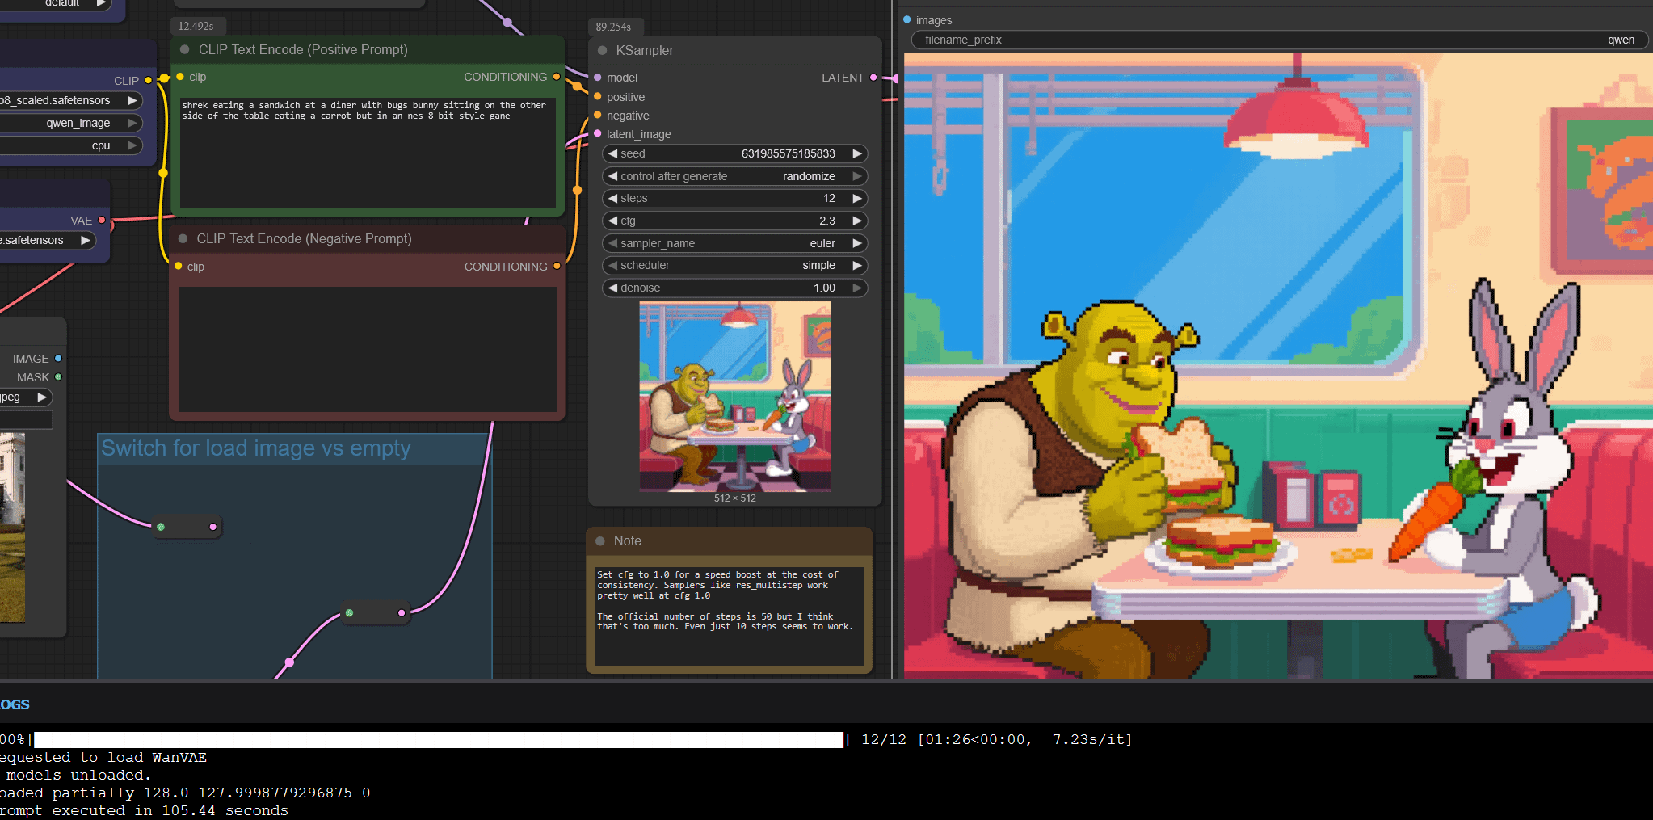Decrease the seed value with left arrow
1653x820 pixels.
click(613, 153)
